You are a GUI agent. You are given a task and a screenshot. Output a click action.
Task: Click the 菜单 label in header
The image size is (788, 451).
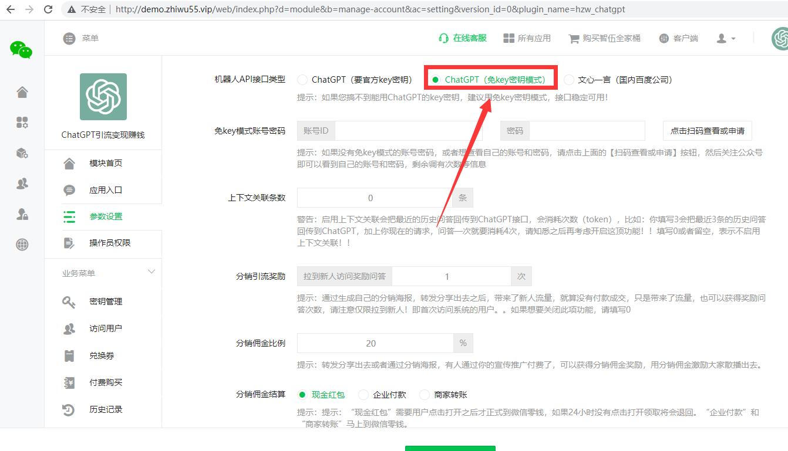coord(90,38)
